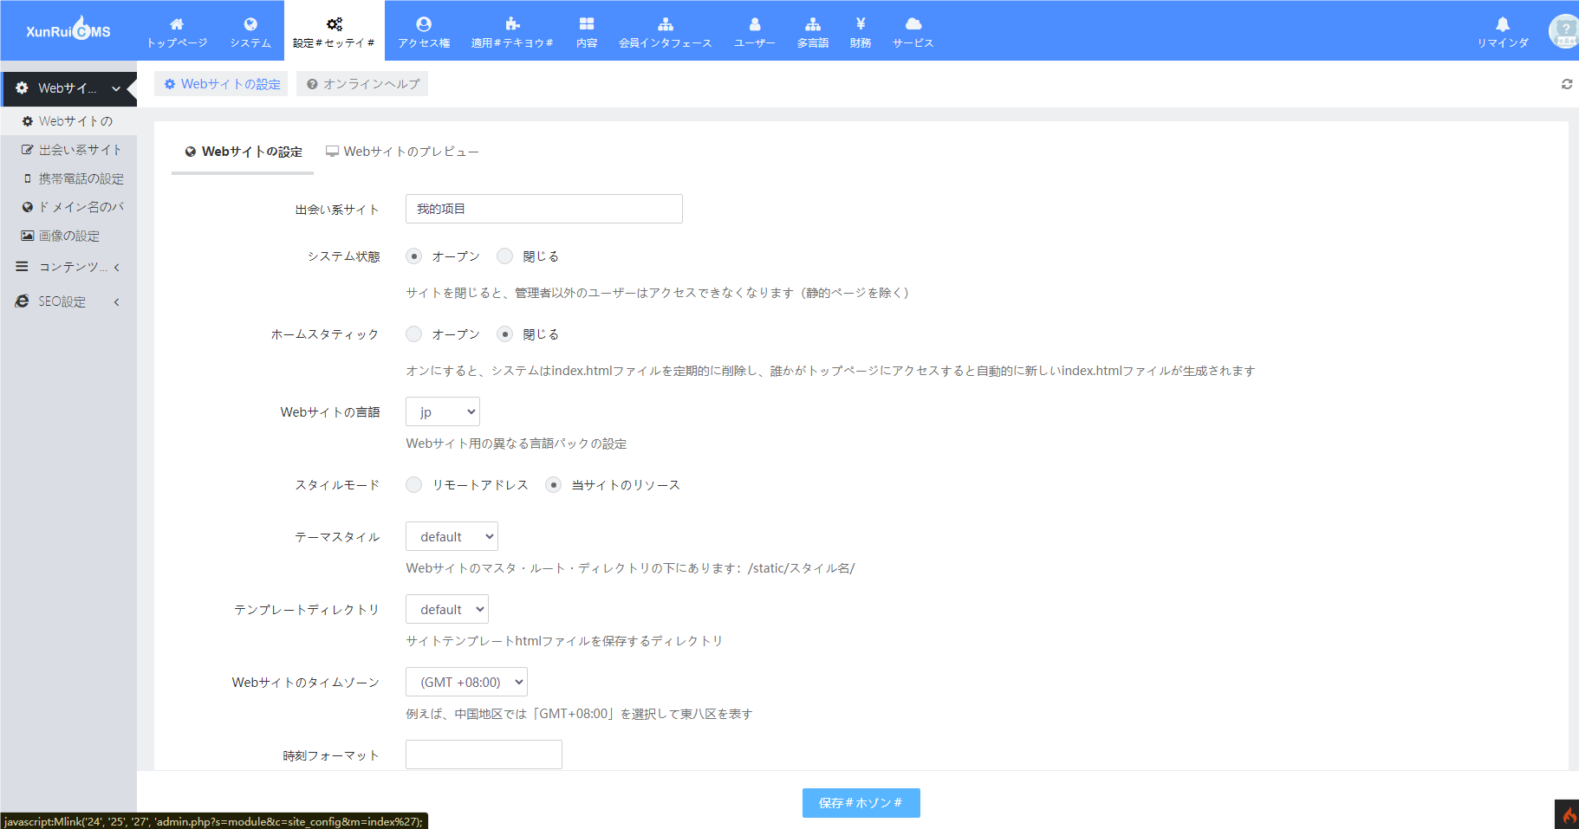
Task: Click the XunRuiCMS logo
Action: coord(68,29)
